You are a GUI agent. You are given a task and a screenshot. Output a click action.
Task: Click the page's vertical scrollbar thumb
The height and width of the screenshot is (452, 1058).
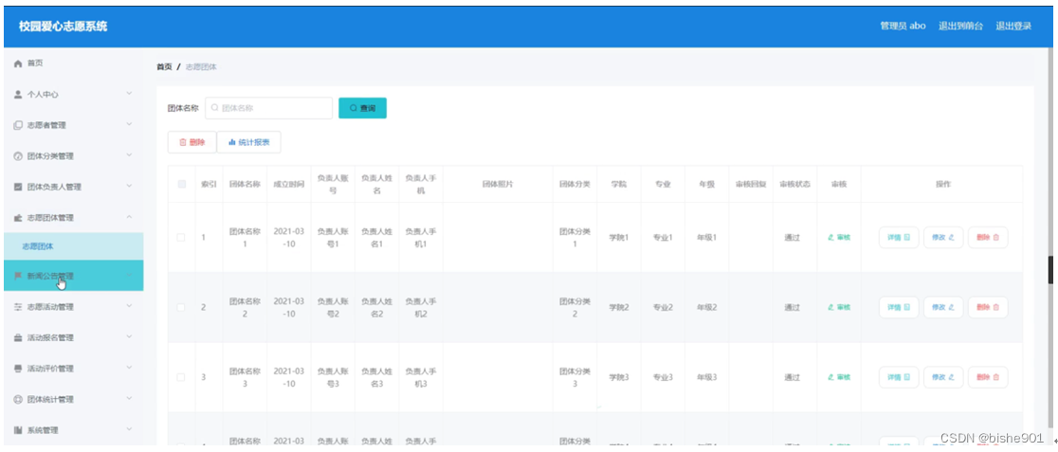(1050, 270)
